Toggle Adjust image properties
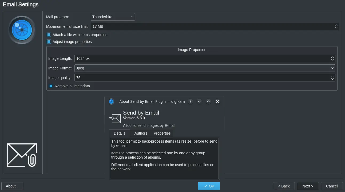The image size is (345, 192). [49, 42]
